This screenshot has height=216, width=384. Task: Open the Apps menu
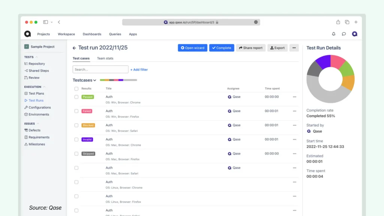tap(133, 34)
